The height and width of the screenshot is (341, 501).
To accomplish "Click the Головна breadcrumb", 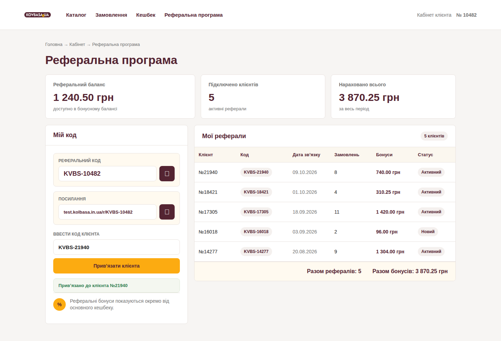I will tap(54, 45).
